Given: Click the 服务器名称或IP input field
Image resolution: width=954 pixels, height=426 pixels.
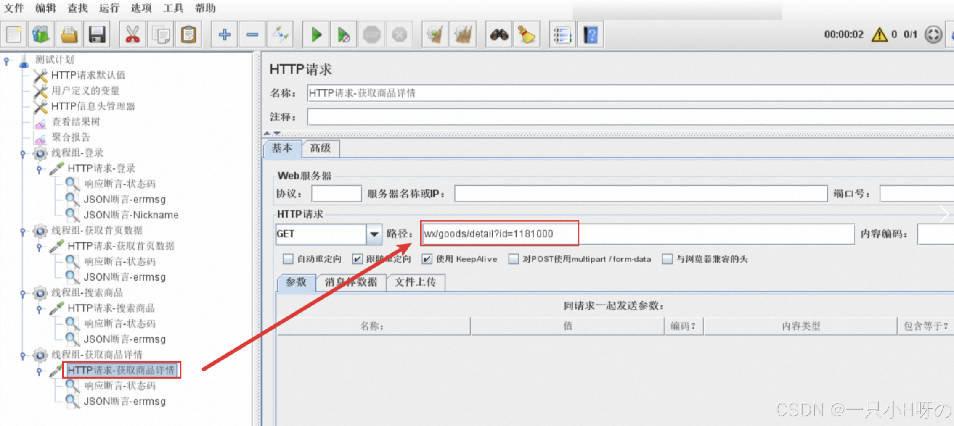Looking at the screenshot, I should 641,194.
